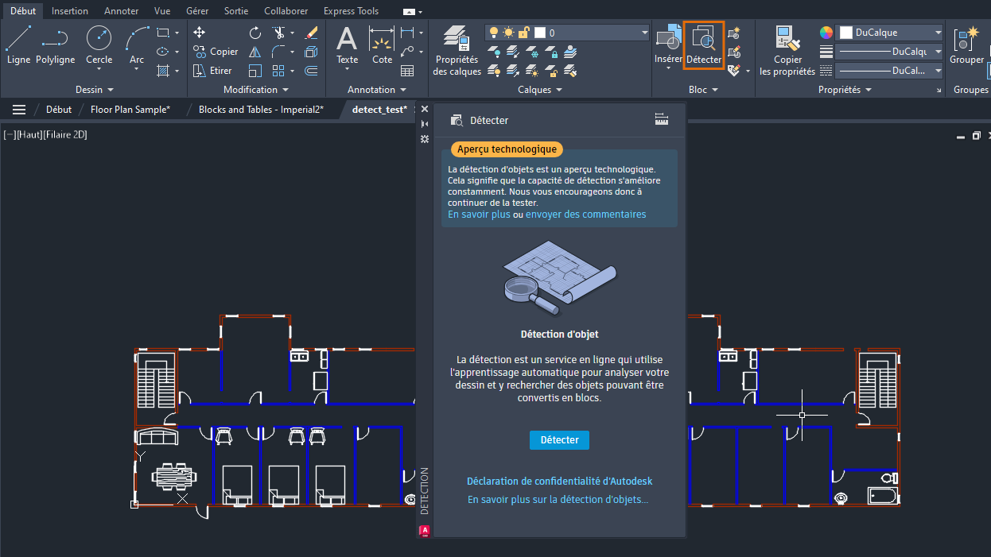This screenshot has width=991, height=557.
Task: Toggle auto-hide on the Détection palette
Action: (425, 124)
